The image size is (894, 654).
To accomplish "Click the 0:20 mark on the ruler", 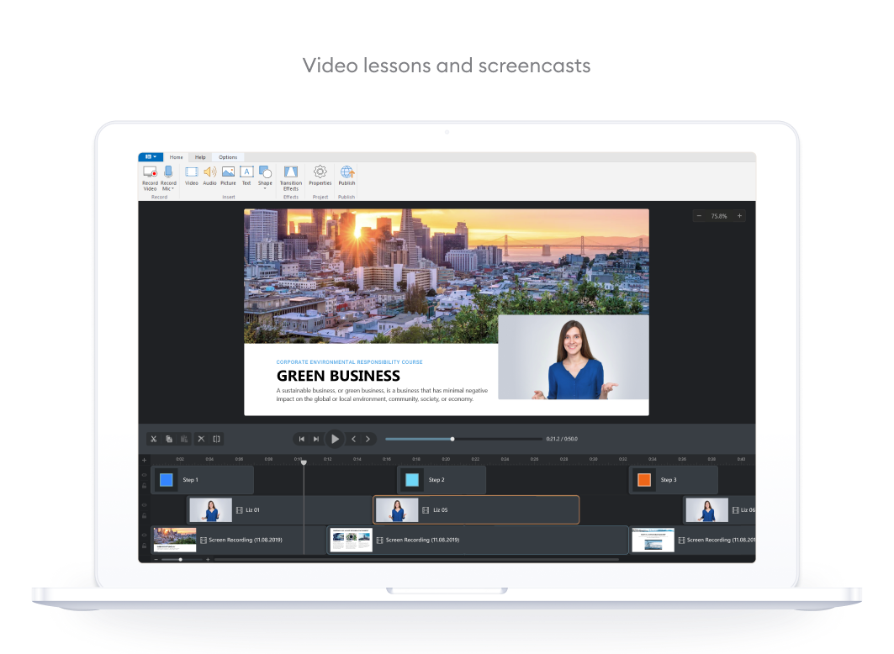I will pyautogui.click(x=446, y=459).
